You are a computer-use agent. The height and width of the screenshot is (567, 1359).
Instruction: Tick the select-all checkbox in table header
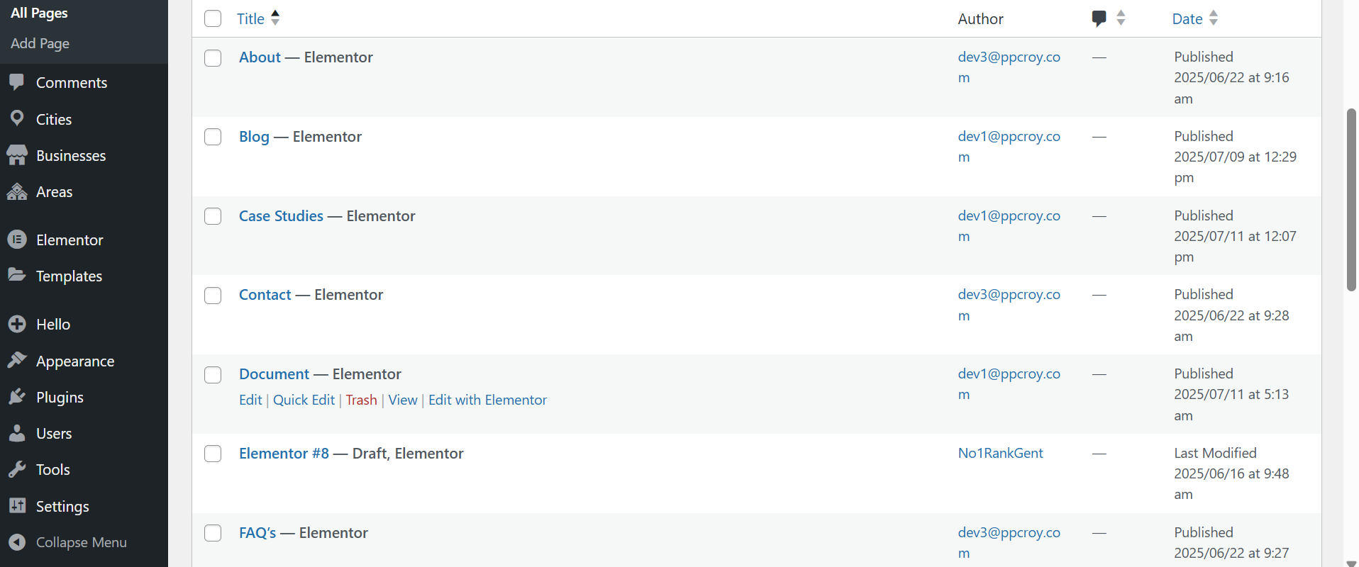[213, 18]
